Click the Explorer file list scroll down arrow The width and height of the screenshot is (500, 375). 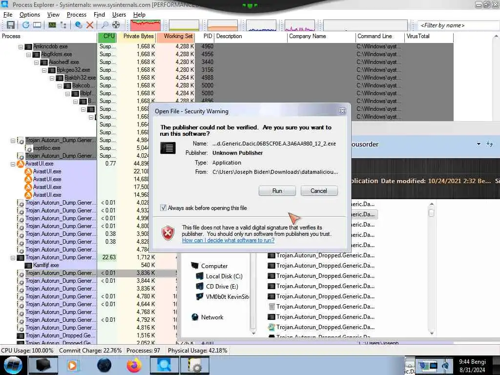tap(432, 333)
